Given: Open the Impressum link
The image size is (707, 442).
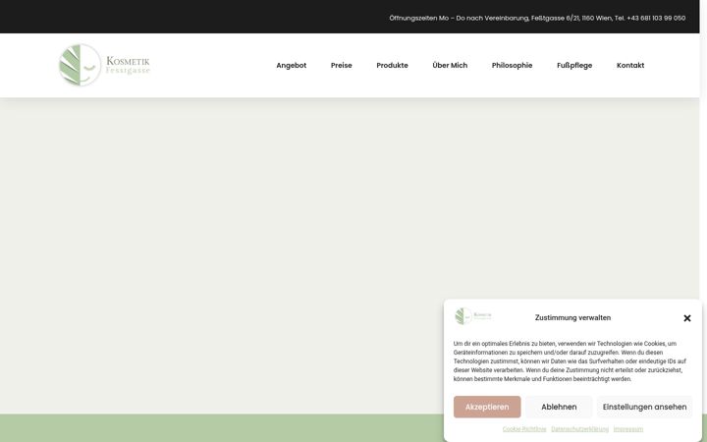Looking at the screenshot, I should (628, 429).
